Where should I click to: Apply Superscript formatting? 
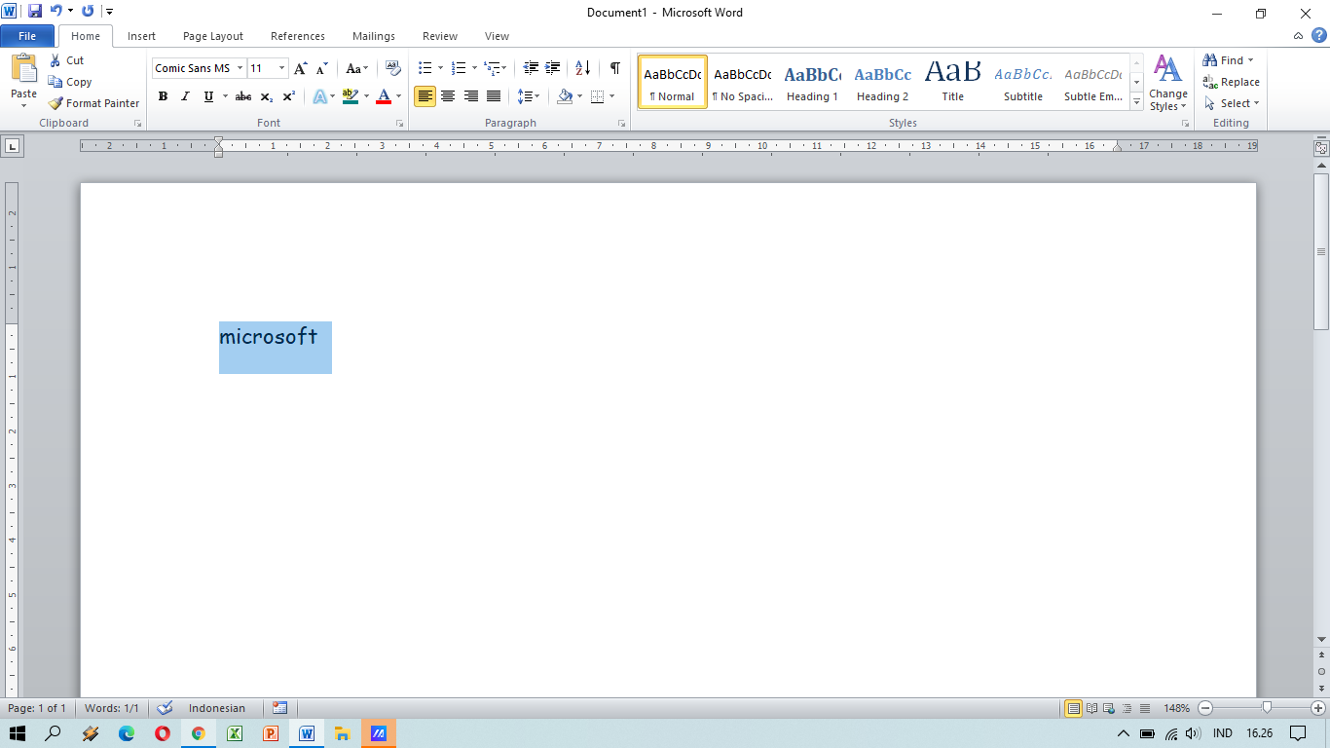tap(289, 96)
